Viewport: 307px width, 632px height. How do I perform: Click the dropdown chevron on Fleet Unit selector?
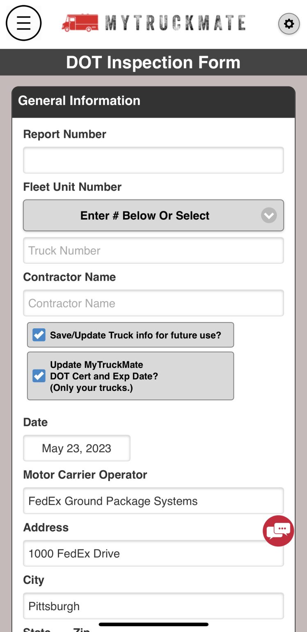click(x=269, y=215)
